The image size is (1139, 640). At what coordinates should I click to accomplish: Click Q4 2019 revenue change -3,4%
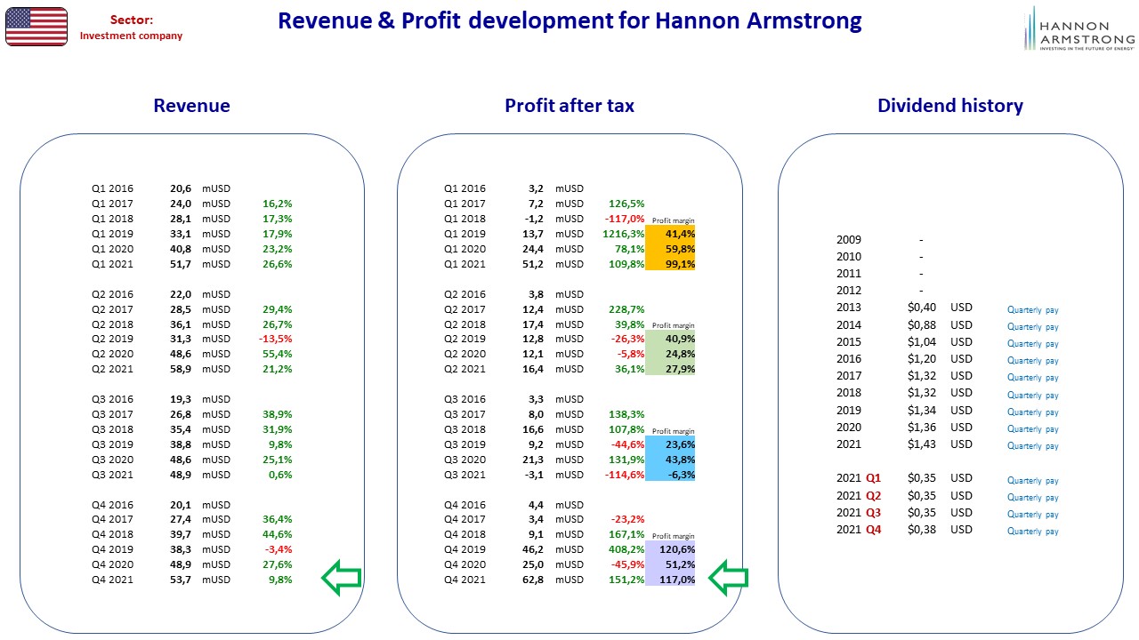coord(277,549)
